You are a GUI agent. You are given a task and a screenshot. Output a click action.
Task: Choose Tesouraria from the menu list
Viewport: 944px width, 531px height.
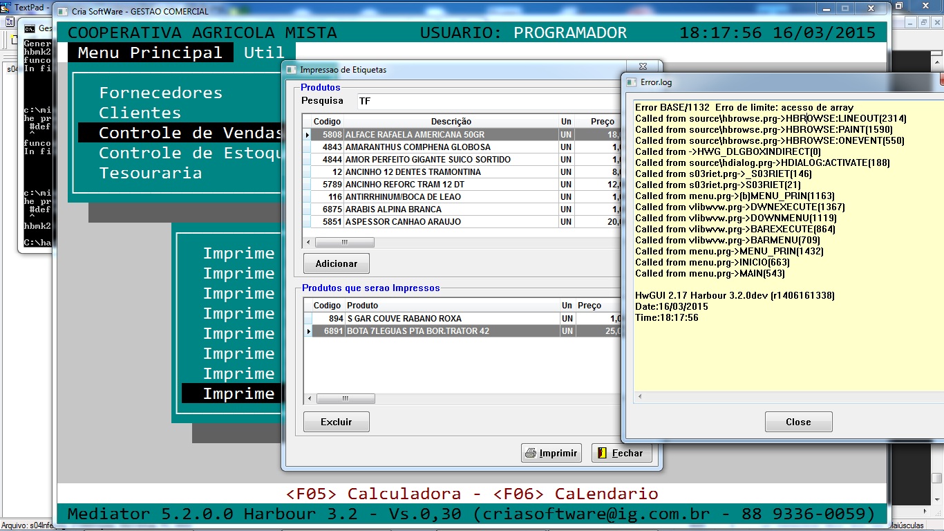click(x=150, y=173)
